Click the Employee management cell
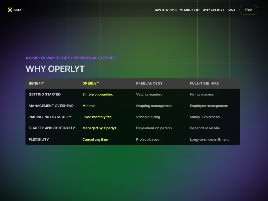Screen dimensions: 268x201 [209, 106]
